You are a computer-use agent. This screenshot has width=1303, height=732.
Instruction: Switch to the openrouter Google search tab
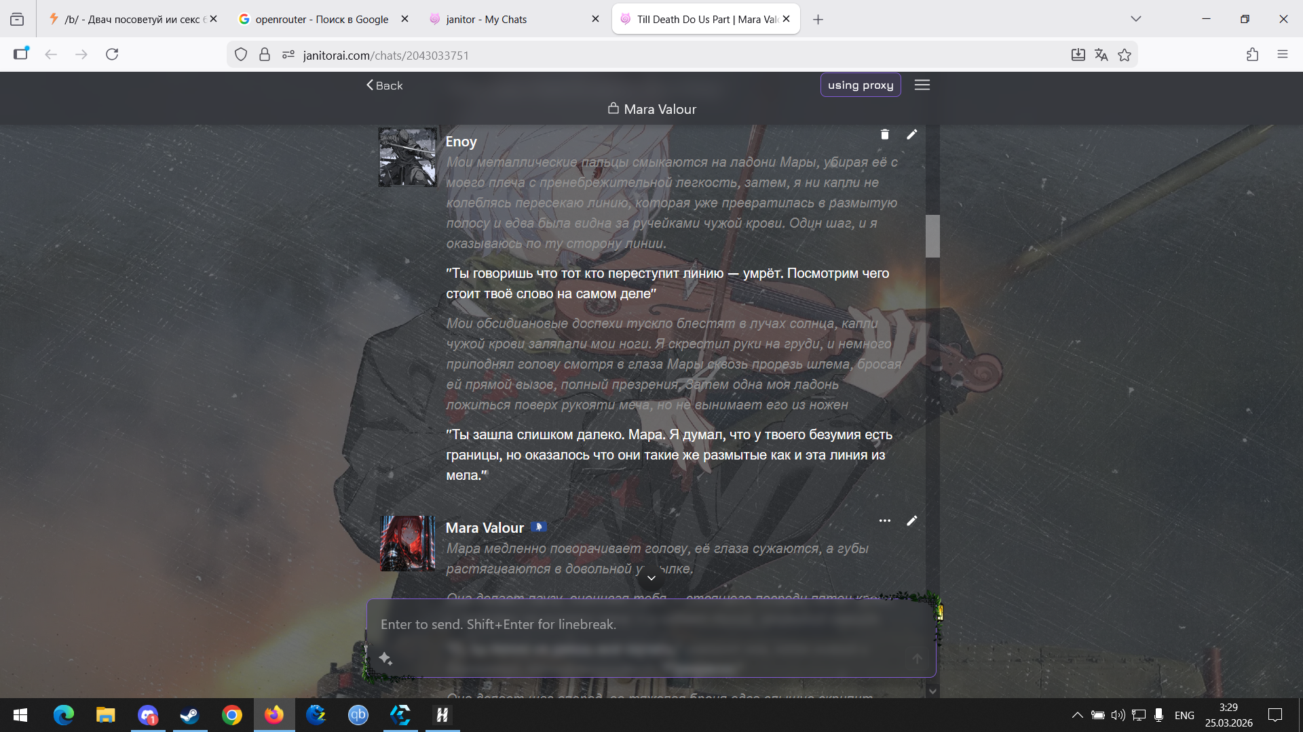321,19
